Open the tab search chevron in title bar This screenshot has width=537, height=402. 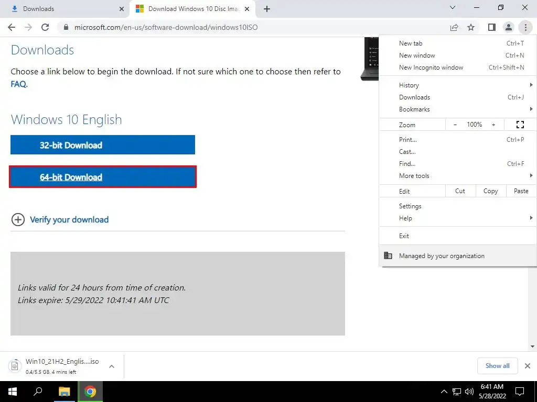pyautogui.click(x=453, y=7)
